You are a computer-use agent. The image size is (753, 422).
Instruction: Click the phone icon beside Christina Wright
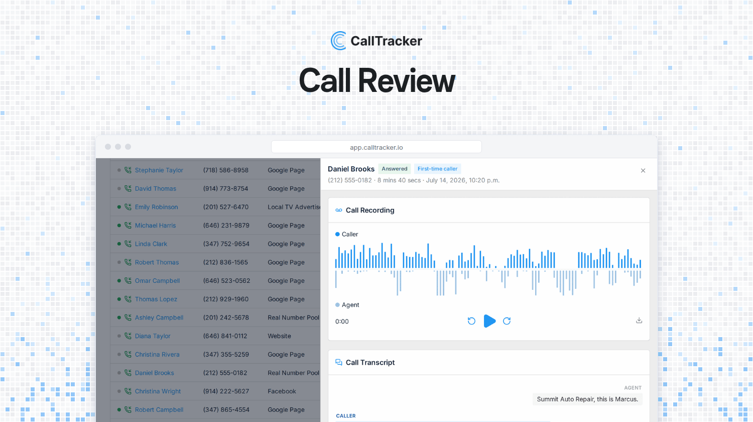tap(128, 391)
